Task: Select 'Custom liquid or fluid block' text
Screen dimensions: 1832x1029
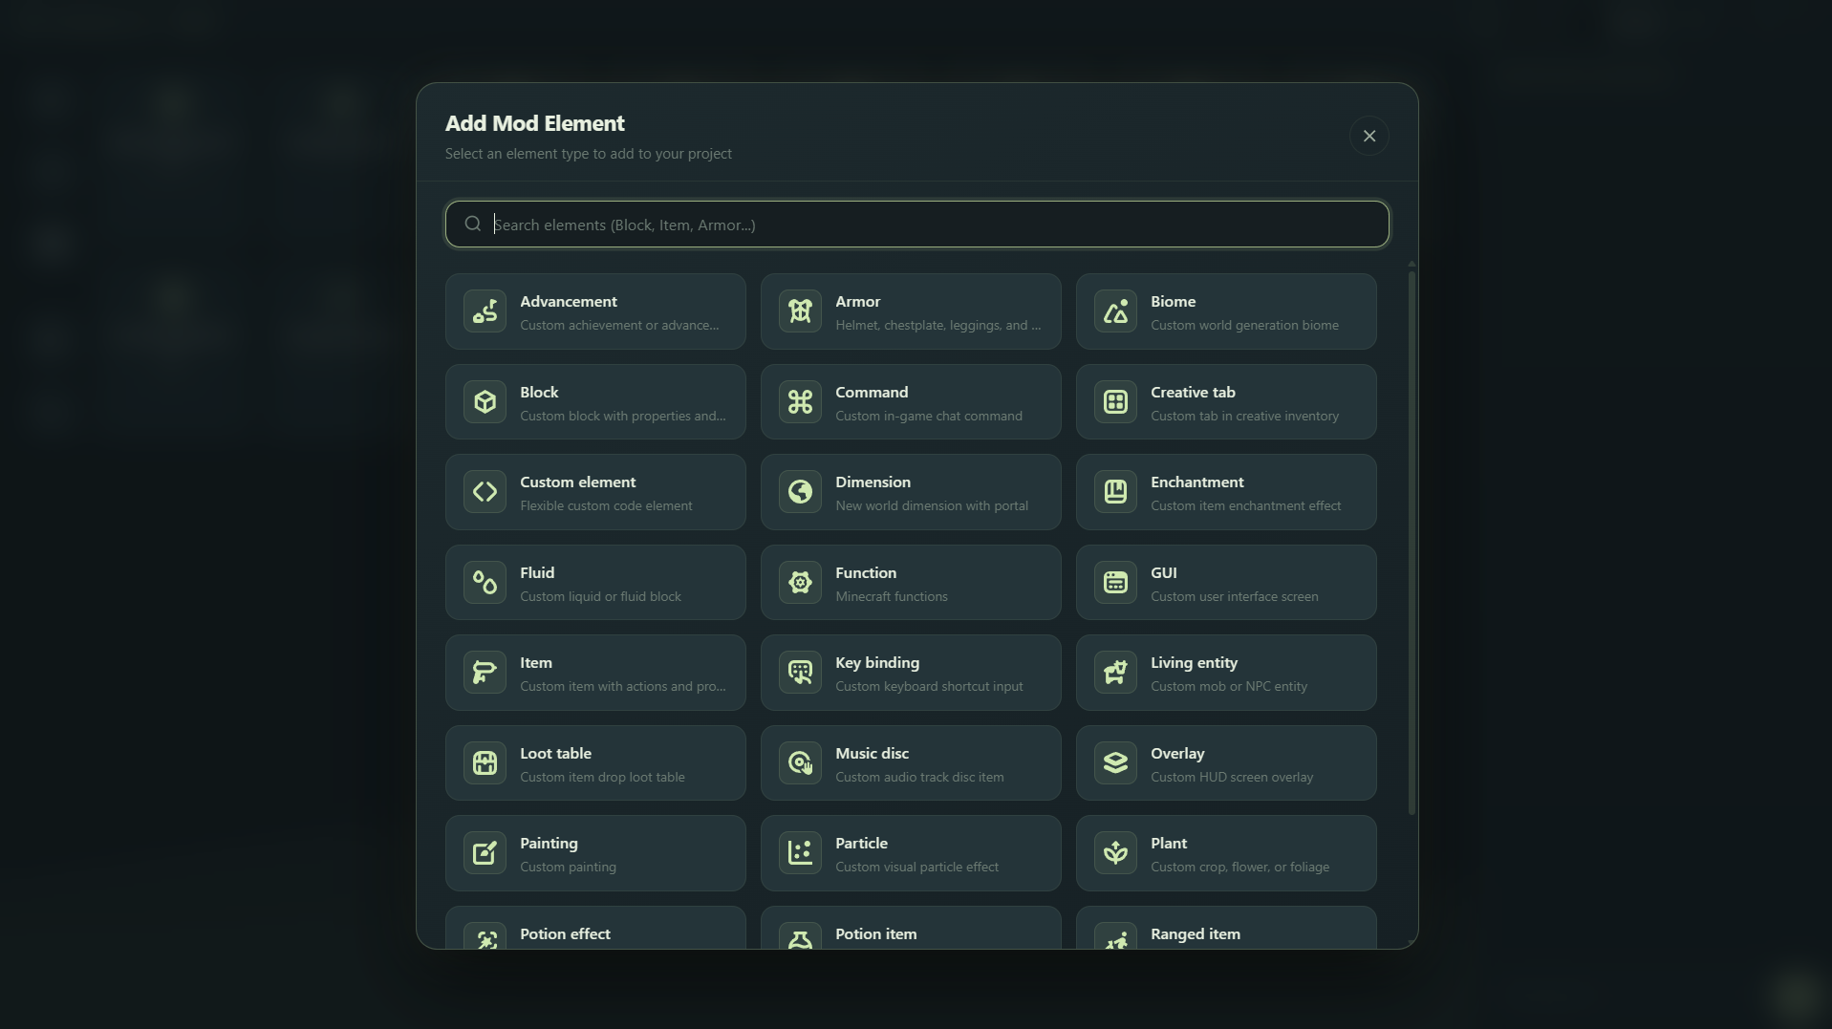Action: (x=600, y=597)
